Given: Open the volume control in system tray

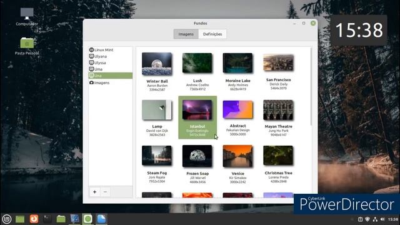Looking at the screenshot, I should pos(382,219).
